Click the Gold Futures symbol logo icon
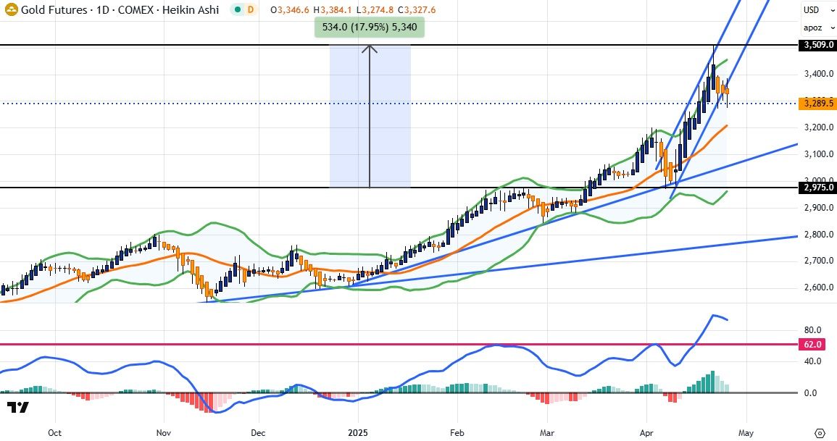Image resolution: width=837 pixels, height=441 pixels. (11, 9)
